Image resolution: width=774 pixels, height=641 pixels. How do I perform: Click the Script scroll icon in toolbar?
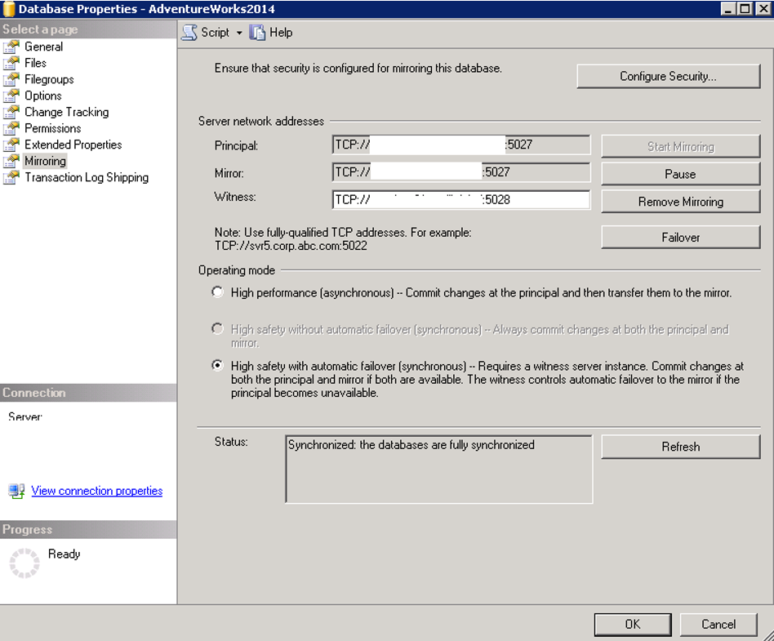tap(189, 33)
